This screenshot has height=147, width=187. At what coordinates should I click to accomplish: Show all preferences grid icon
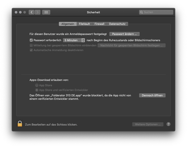[x=46, y=12]
